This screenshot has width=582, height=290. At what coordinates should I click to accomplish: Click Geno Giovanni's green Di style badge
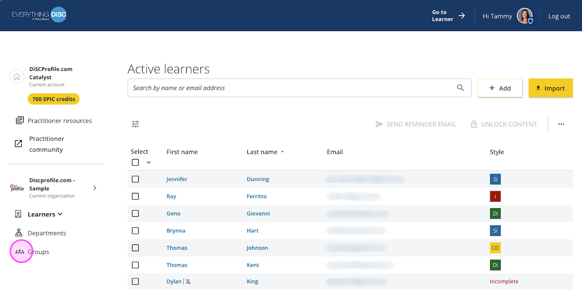[x=495, y=213]
